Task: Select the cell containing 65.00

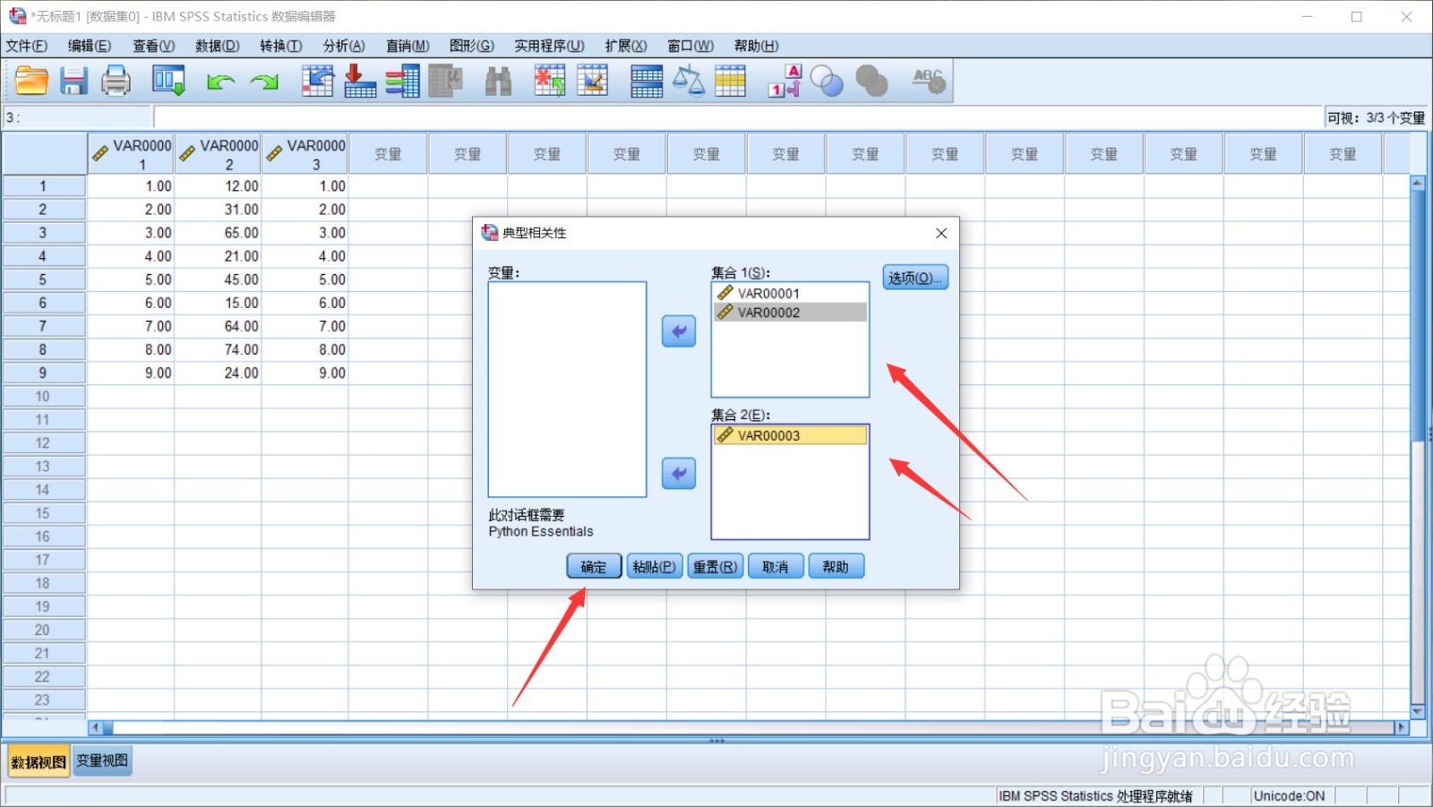Action: (218, 233)
